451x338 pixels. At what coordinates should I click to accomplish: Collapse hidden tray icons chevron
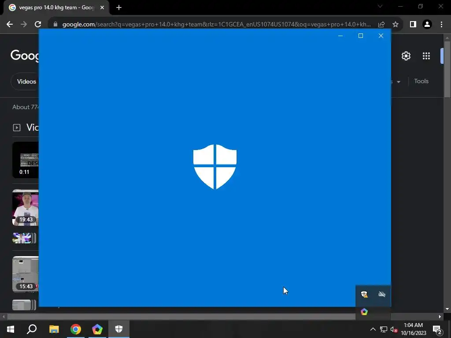(373, 329)
